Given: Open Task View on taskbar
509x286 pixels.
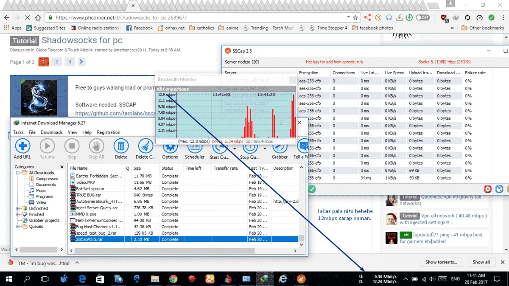Looking at the screenshot, I should coord(45,279).
